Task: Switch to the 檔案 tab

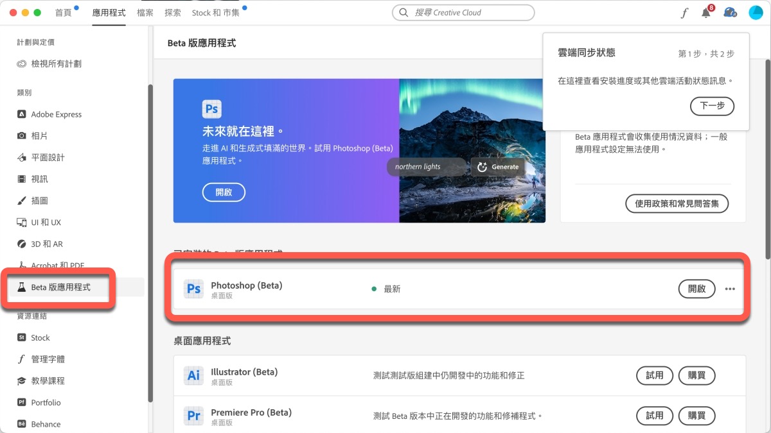Action: pos(145,12)
